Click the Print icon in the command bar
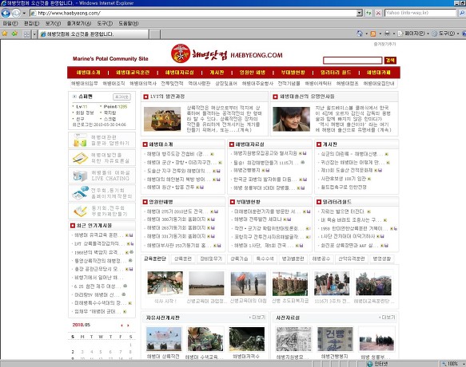Viewport: 466px width, 367px height. click(387, 34)
